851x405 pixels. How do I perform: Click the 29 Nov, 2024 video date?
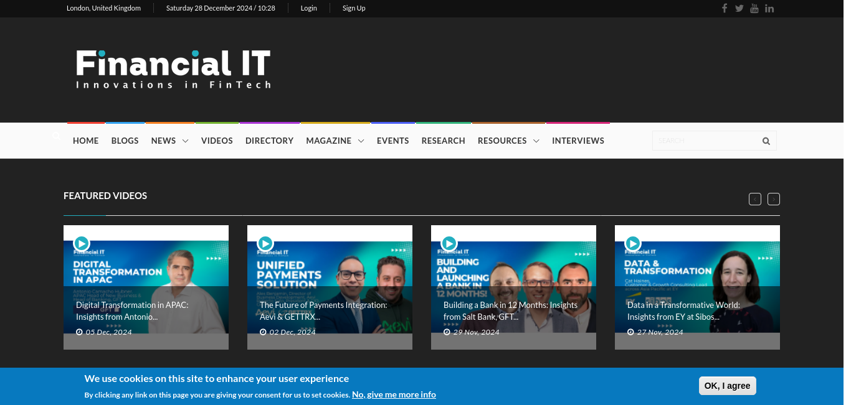(x=472, y=332)
